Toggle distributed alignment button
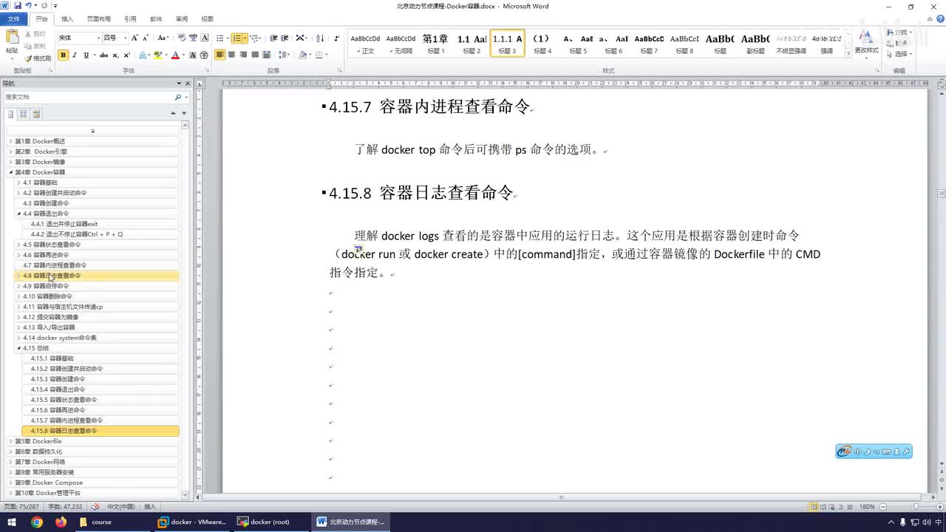946x532 pixels. [x=268, y=55]
